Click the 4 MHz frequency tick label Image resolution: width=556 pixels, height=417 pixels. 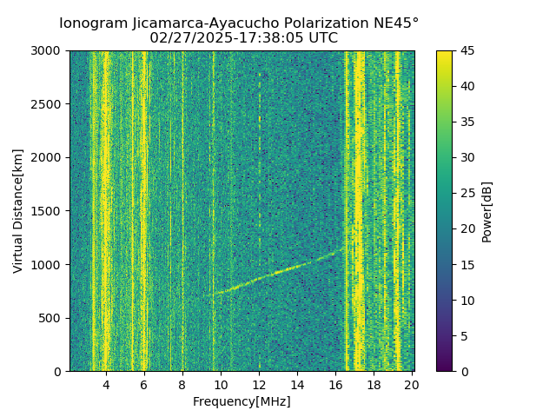(x=106, y=385)
